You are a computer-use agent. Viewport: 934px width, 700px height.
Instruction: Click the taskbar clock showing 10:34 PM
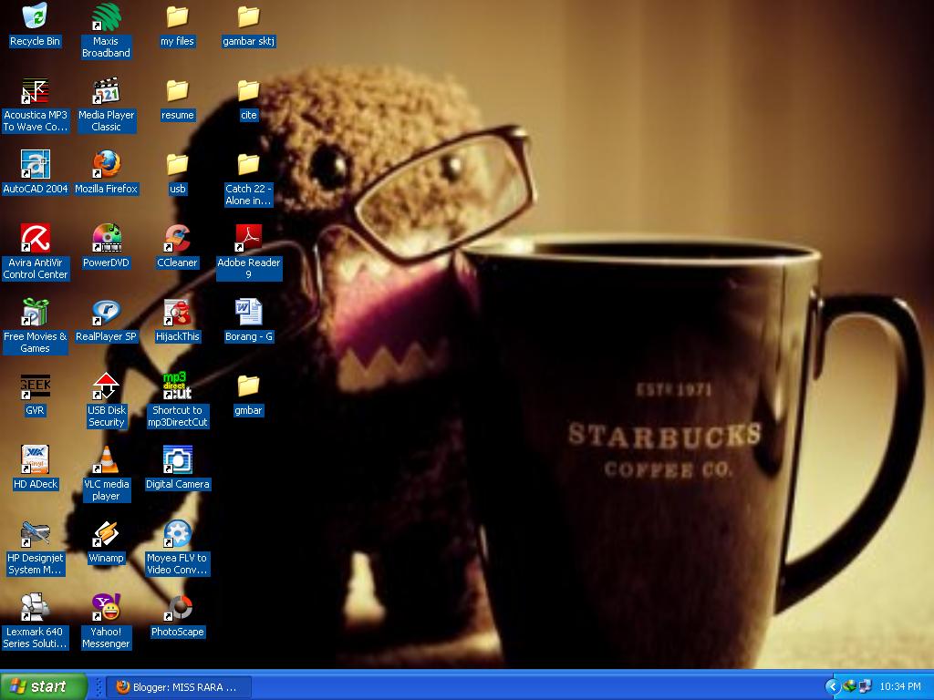click(x=900, y=687)
